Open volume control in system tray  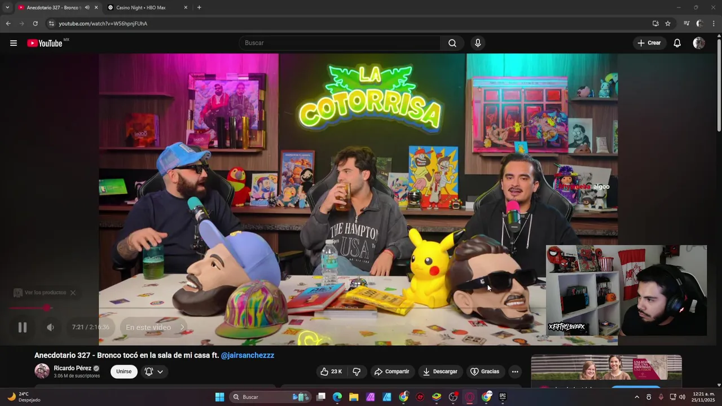click(x=682, y=397)
